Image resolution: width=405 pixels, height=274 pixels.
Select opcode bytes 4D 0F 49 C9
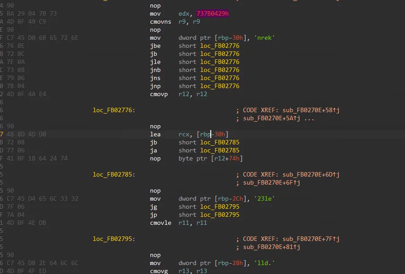coord(26,21)
